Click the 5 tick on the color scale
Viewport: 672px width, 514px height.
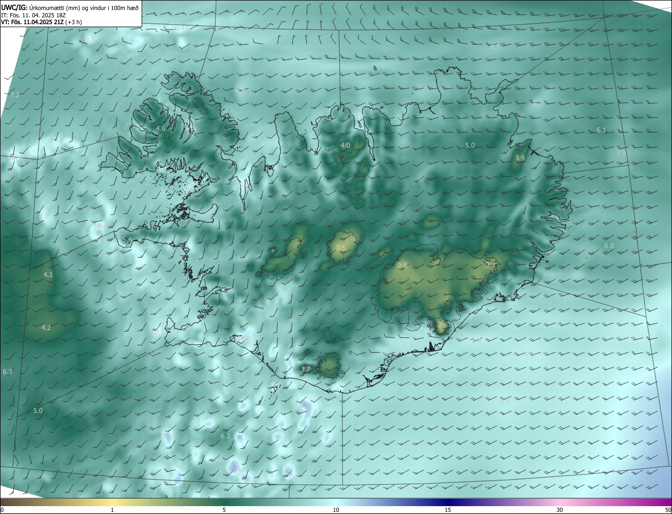224,510
